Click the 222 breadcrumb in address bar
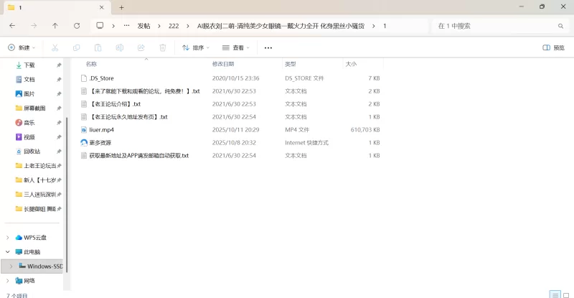574x298 pixels. (x=174, y=26)
